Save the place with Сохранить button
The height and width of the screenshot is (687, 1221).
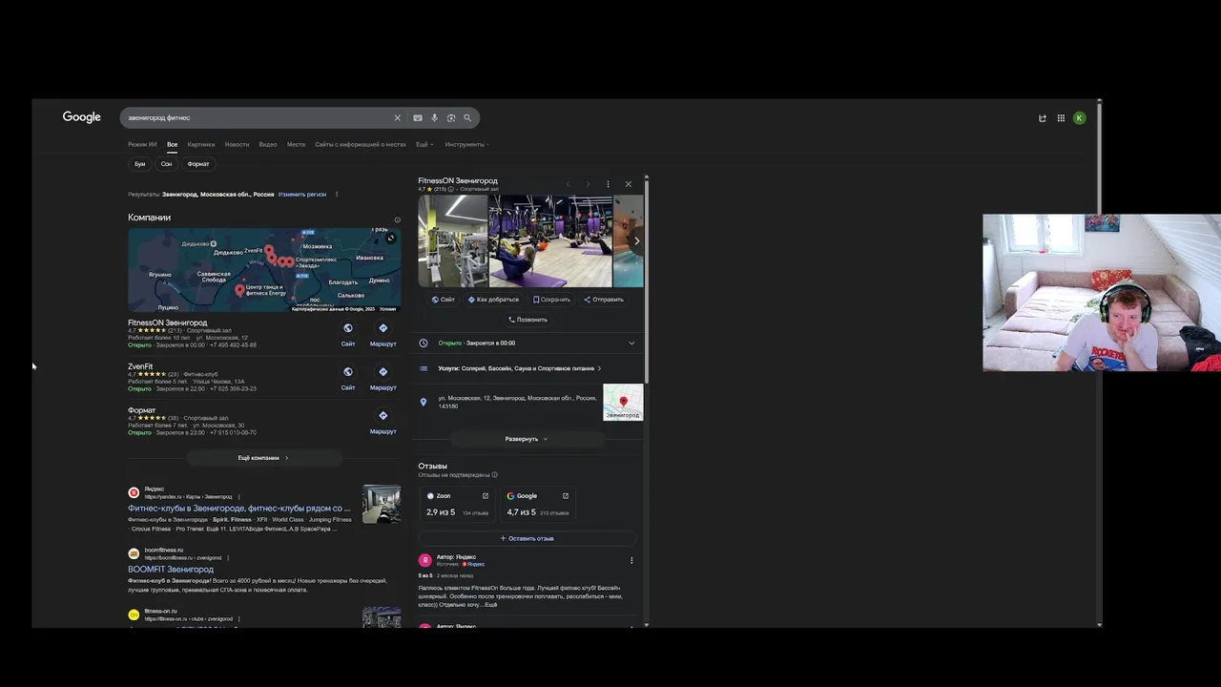point(551,300)
